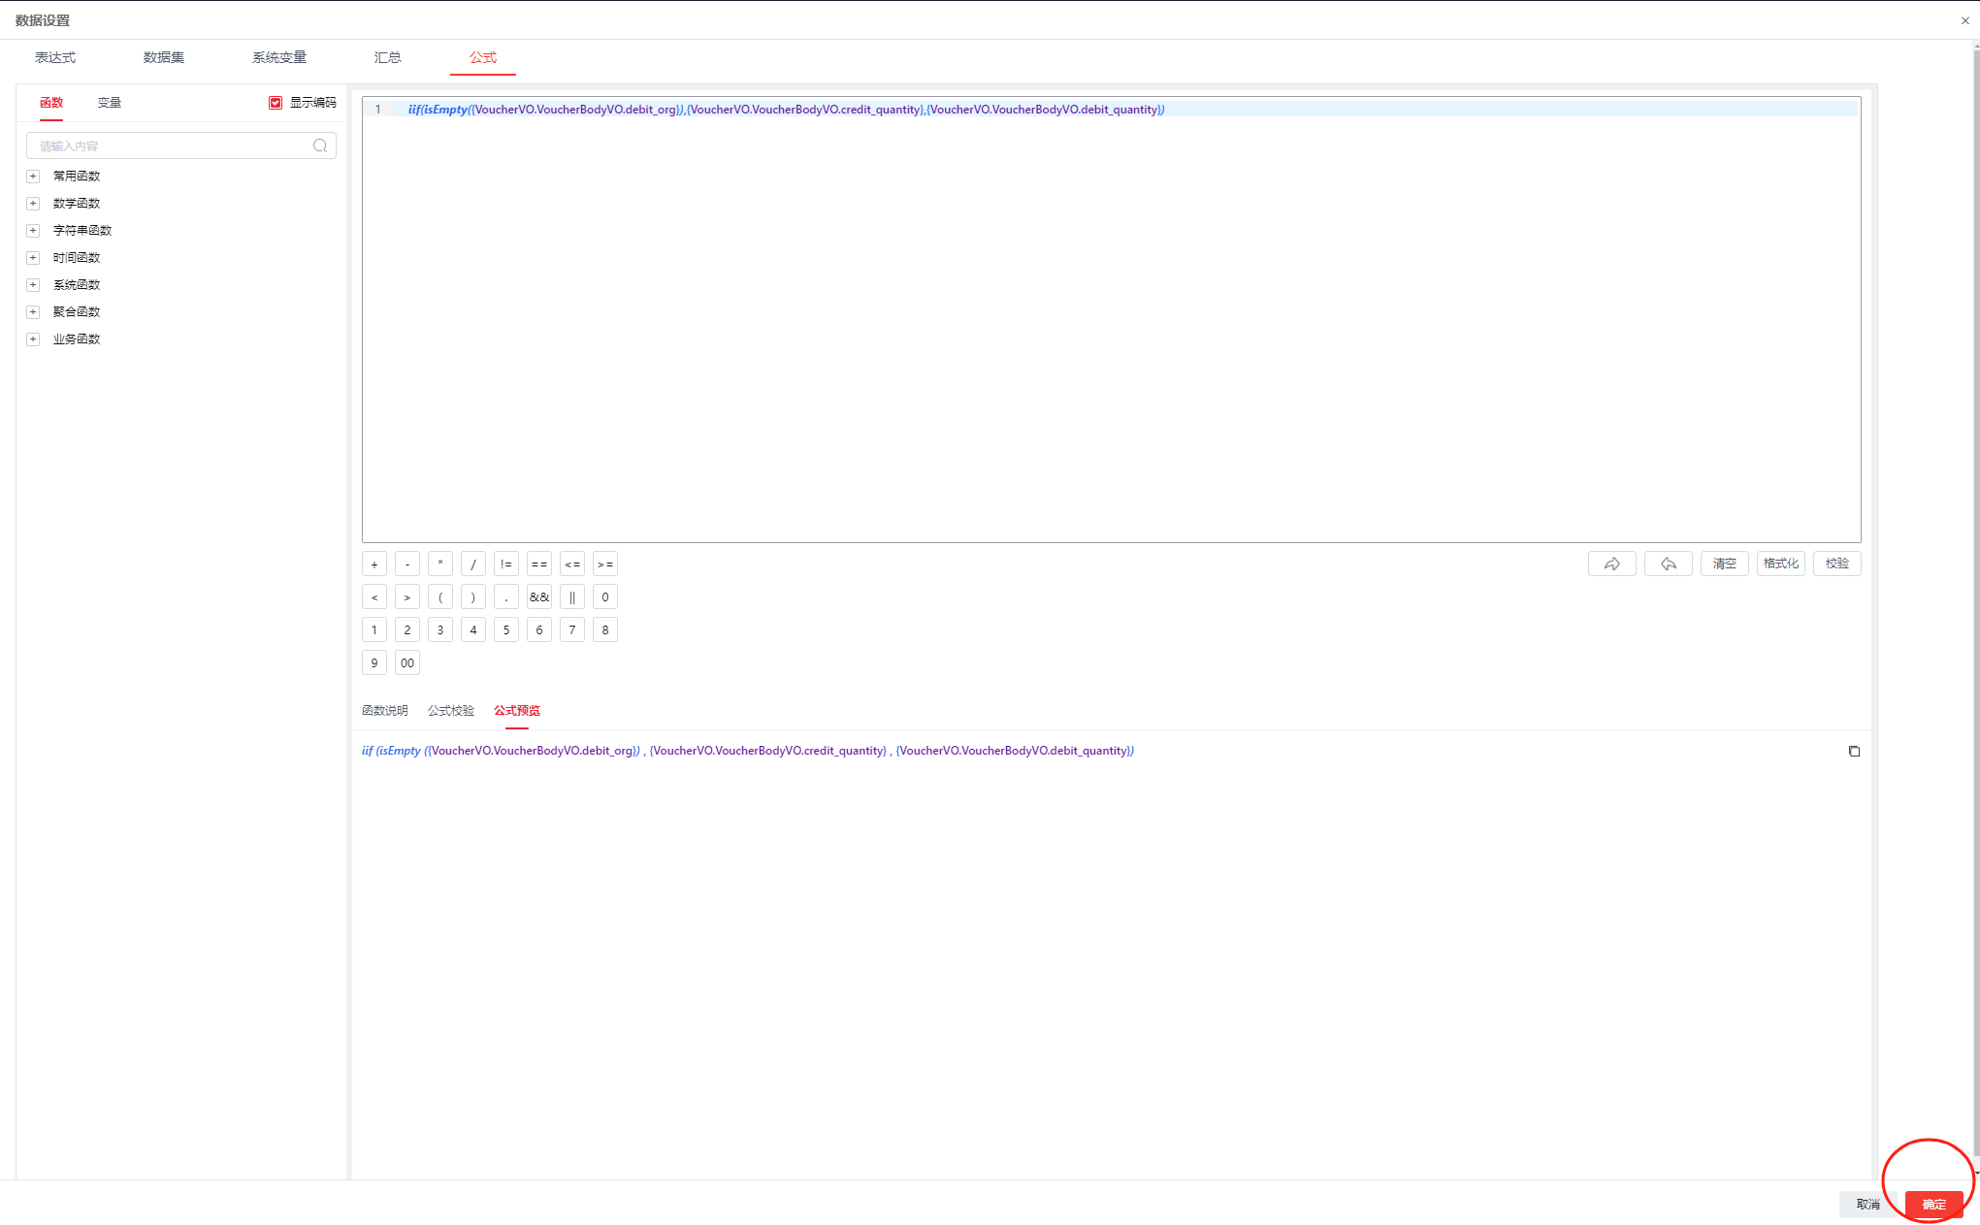This screenshot has width=1980, height=1225.
Task: Copy the formula preview text
Action: point(1854,751)
